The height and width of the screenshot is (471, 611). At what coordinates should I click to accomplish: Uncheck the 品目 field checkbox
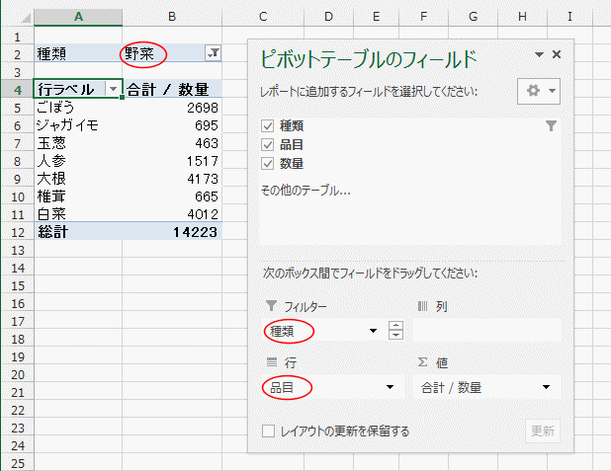click(x=267, y=145)
